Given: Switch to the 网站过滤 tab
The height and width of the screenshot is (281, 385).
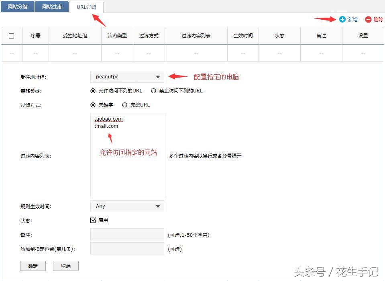Looking at the screenshot, I should tap(51, 6).
